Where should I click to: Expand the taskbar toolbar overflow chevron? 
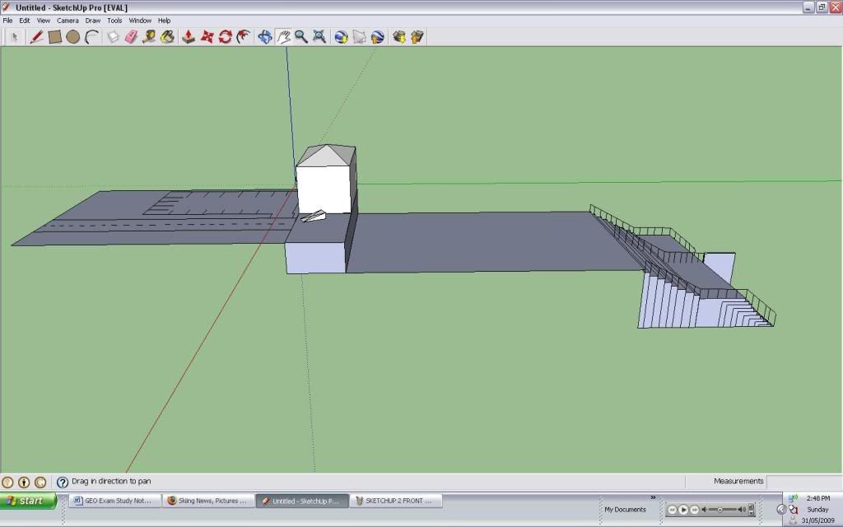[653, 497]
